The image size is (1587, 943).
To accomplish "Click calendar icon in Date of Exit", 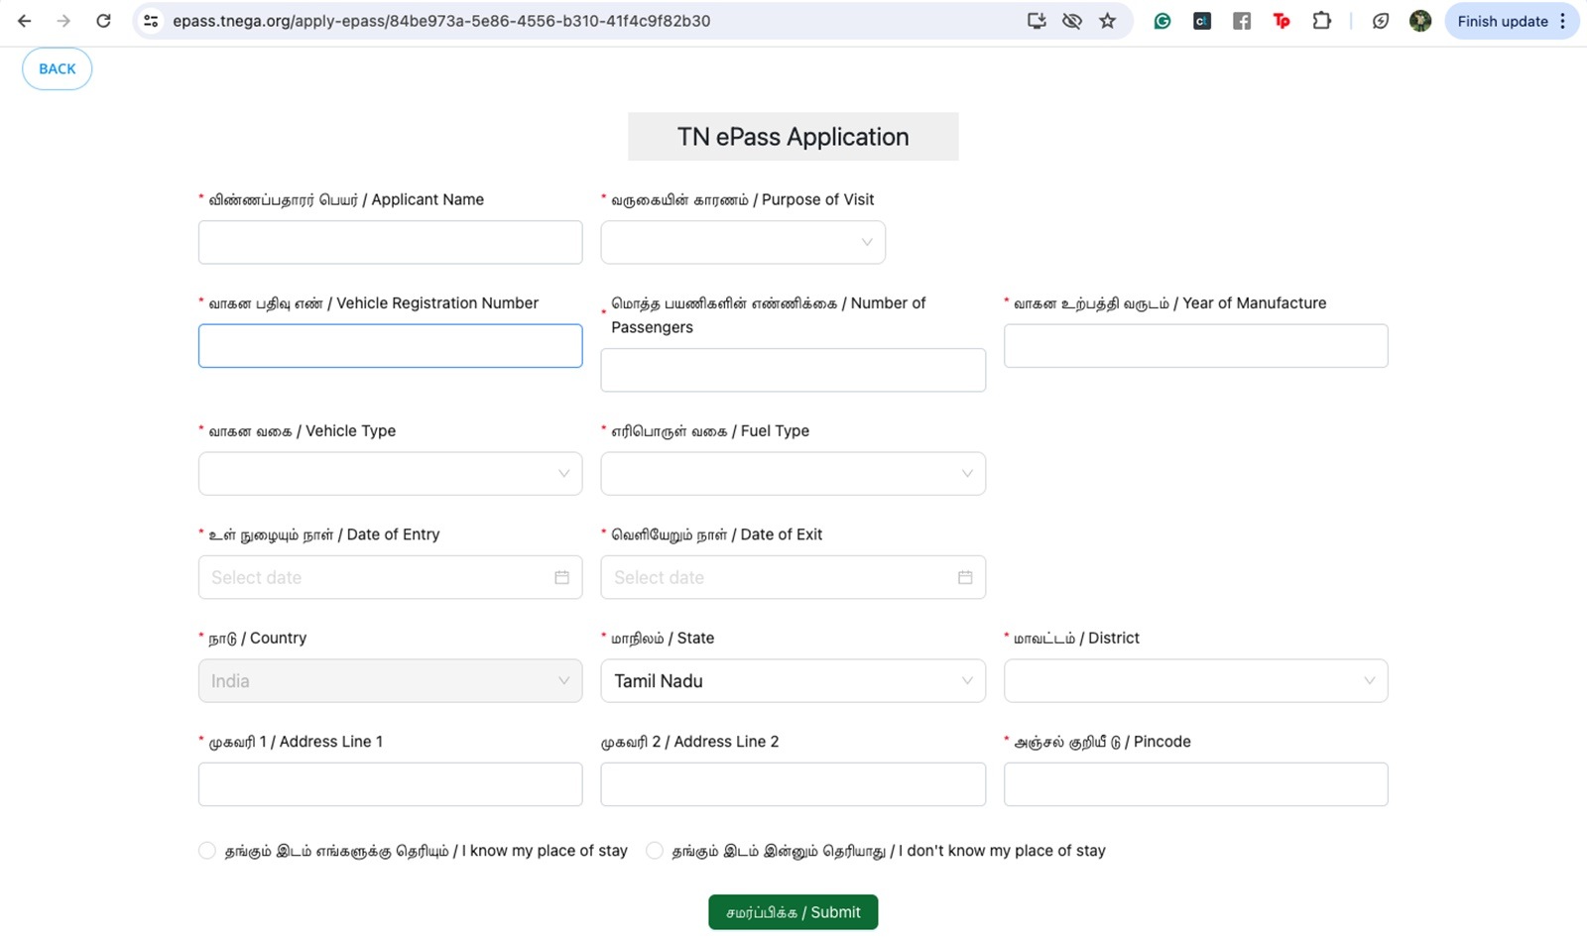I will 964,577.
